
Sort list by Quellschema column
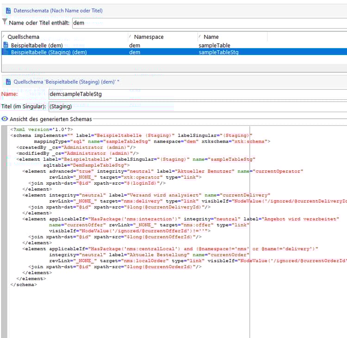23,36
